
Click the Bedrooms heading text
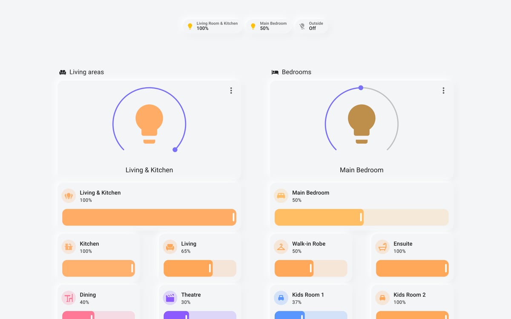point(296,72)
